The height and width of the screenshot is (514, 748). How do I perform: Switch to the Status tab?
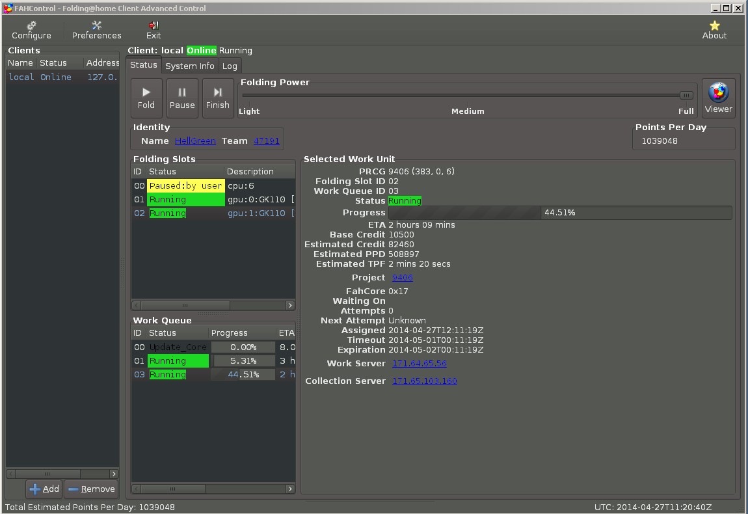(x=144, y=65)
